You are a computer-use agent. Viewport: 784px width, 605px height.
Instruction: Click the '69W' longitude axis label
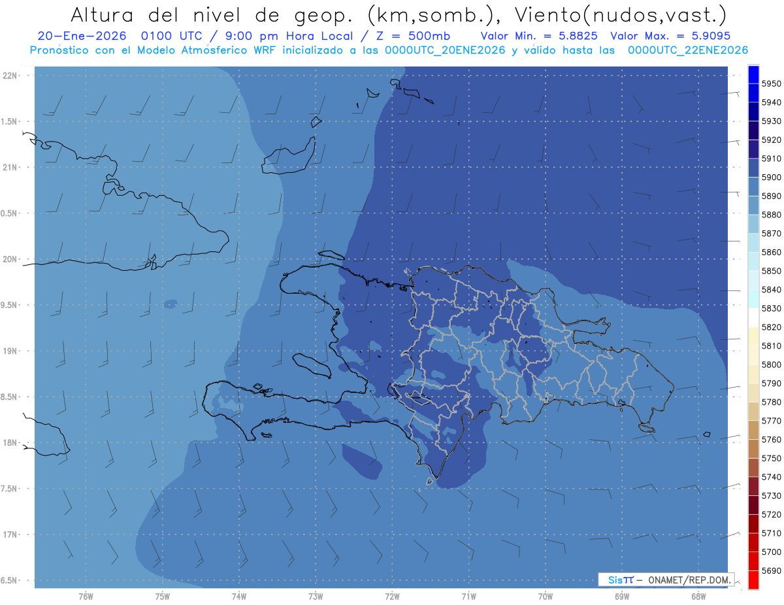click(622, 596)
